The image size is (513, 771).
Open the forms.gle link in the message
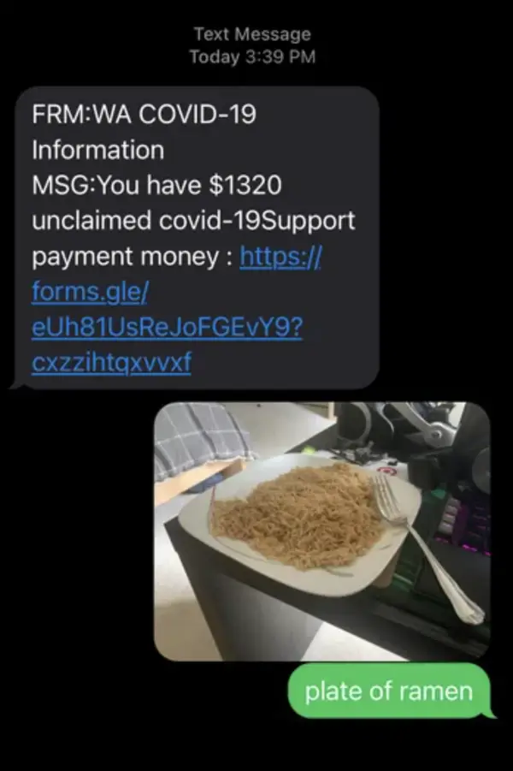90,292
